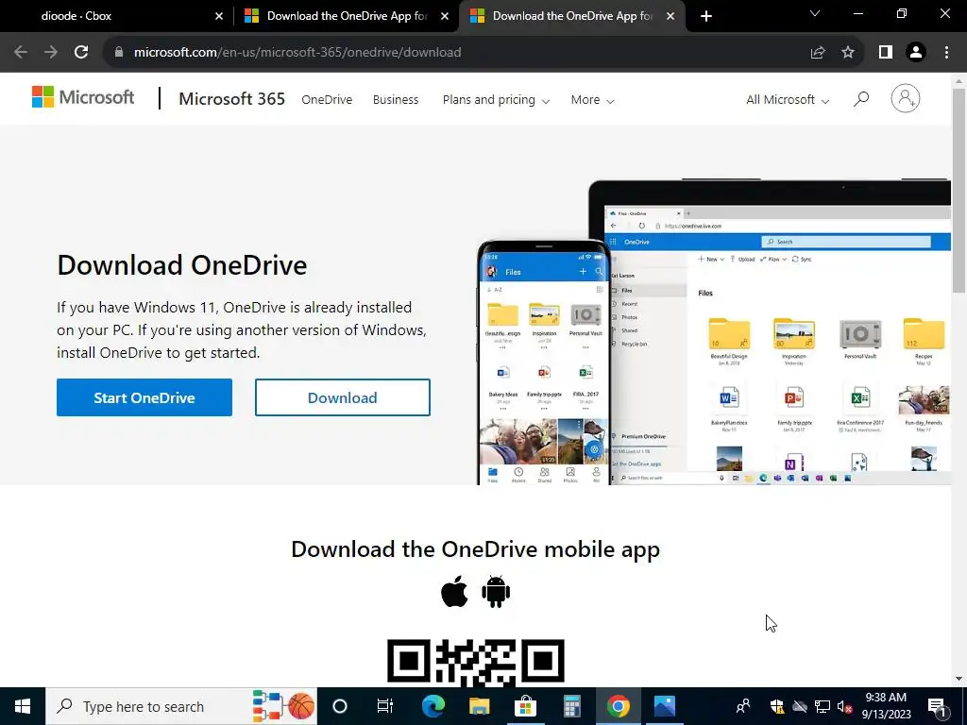Open the notification center icon
This screenshot has width=967, height=725.
coord(938,706)
